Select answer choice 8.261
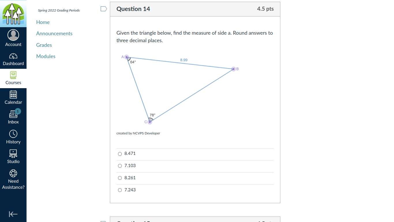 (120, 178)
